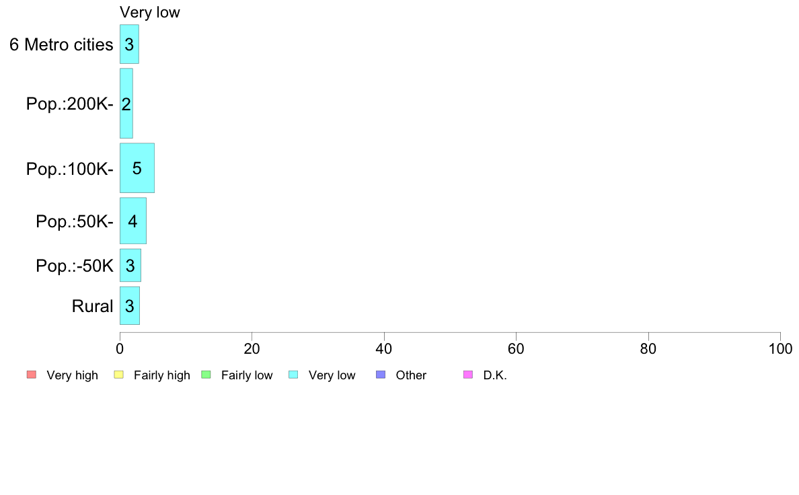Image resolution: width=799 pixels, height=495 pixels.
Task: Click the 100 tick label on x-axis
Action: coord(780,348)
